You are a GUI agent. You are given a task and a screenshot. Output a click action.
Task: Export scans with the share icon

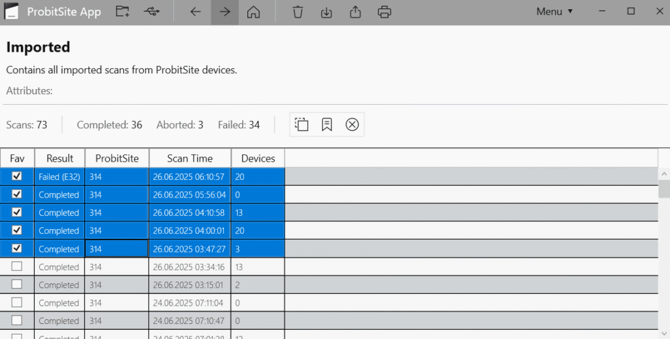355,12
